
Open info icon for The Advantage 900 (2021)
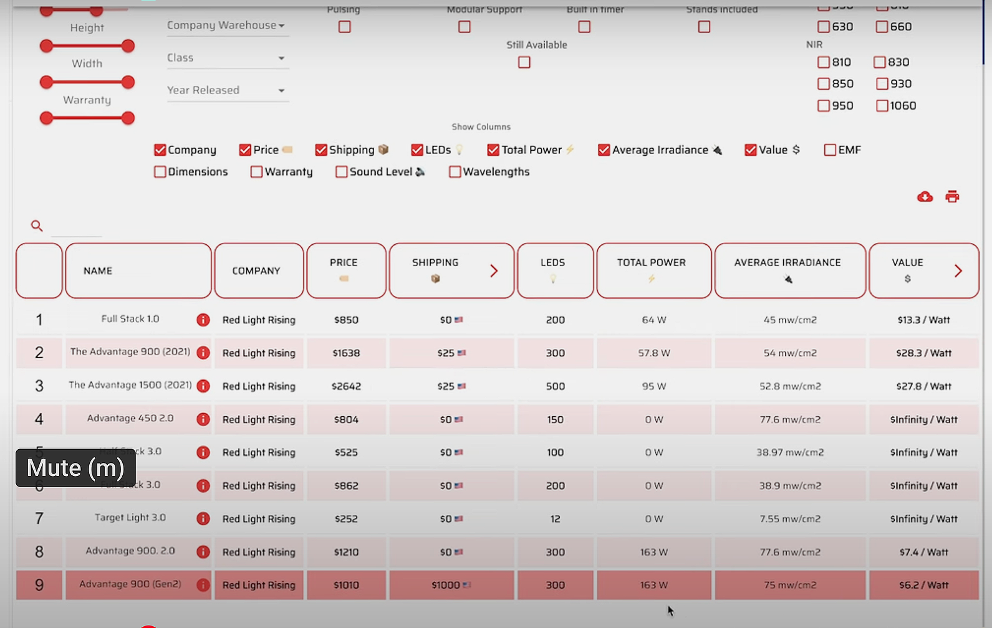[x=203, y=353]
